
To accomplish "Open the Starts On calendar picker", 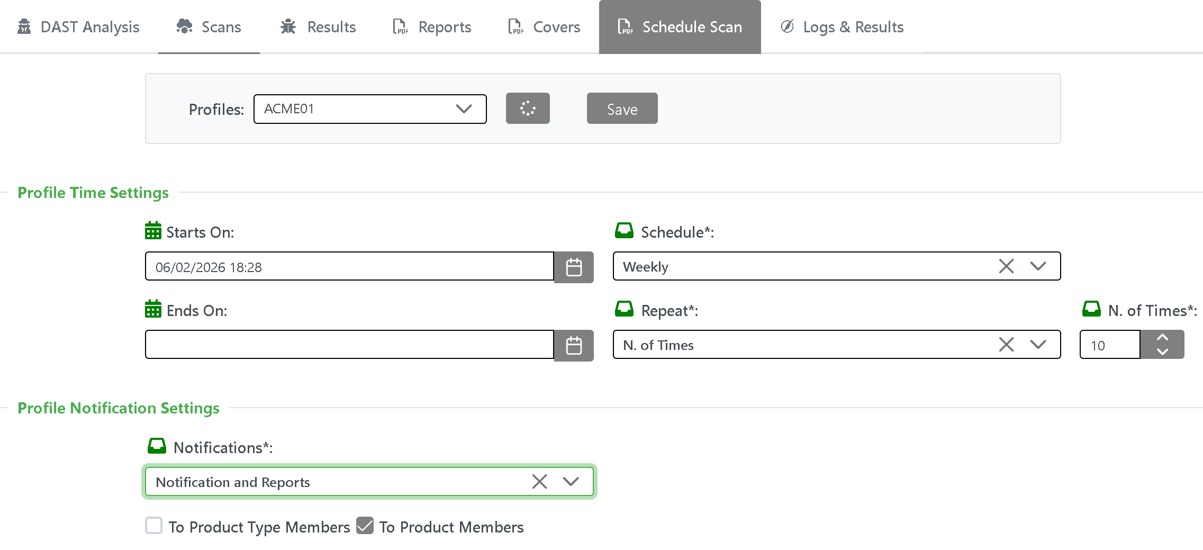I will (x=574, y=267).
